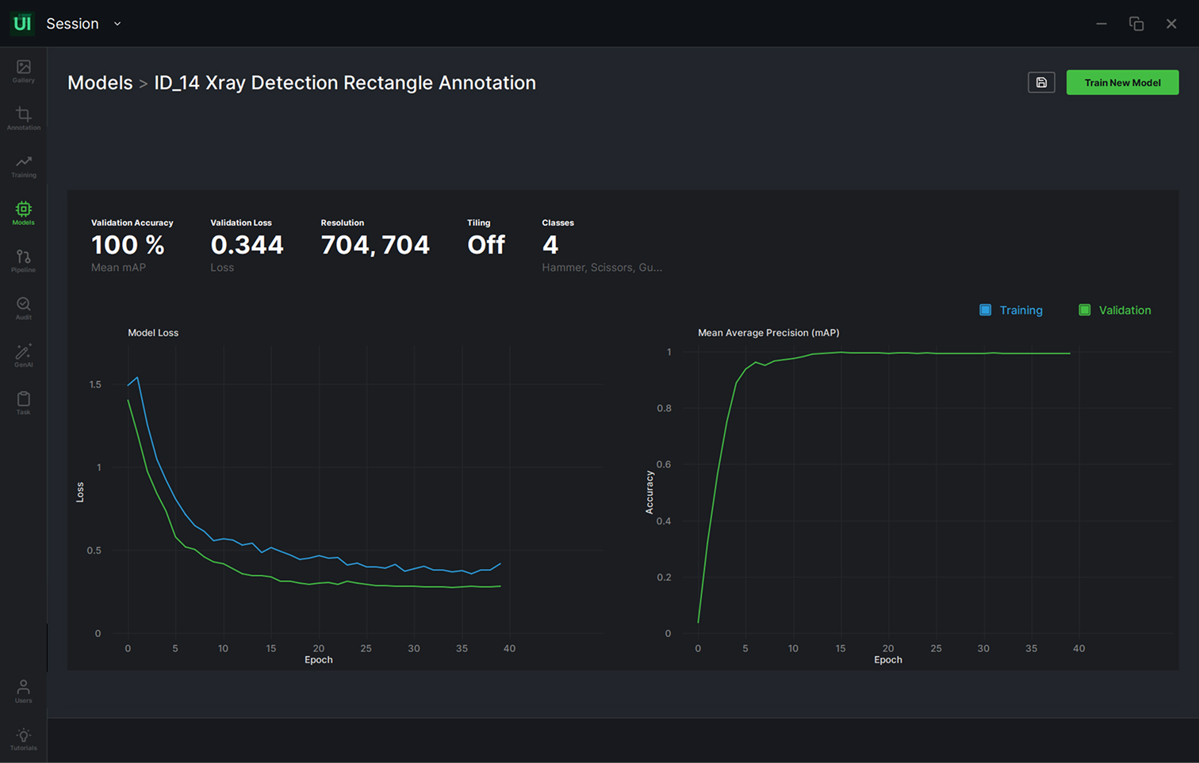Restore down the application window
The width and height of the screenshot is (1199, 763).
[1136, 24]
